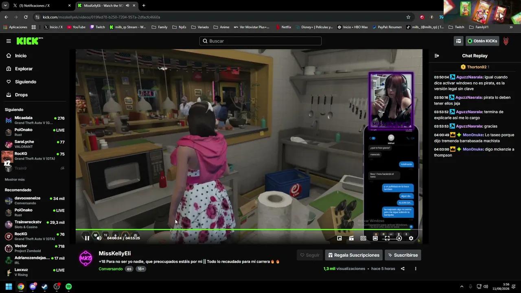Open Vector Project Zomboid channel
Image resolution: width=521 pixels, height=293 pixels.
point(34,248)
